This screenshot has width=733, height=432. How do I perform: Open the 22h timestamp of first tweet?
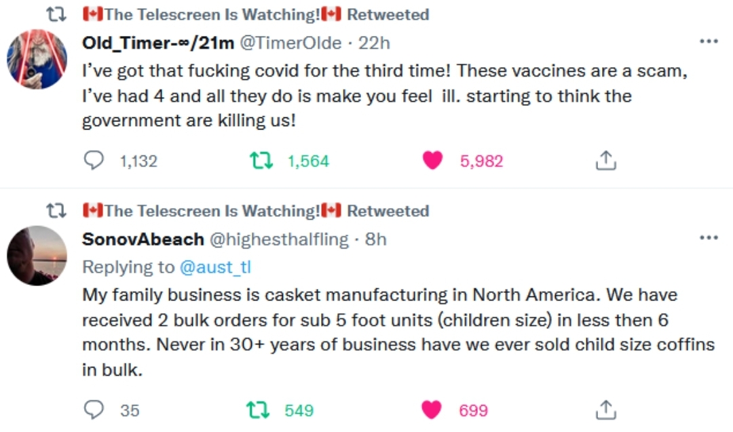tap(374, 43)
